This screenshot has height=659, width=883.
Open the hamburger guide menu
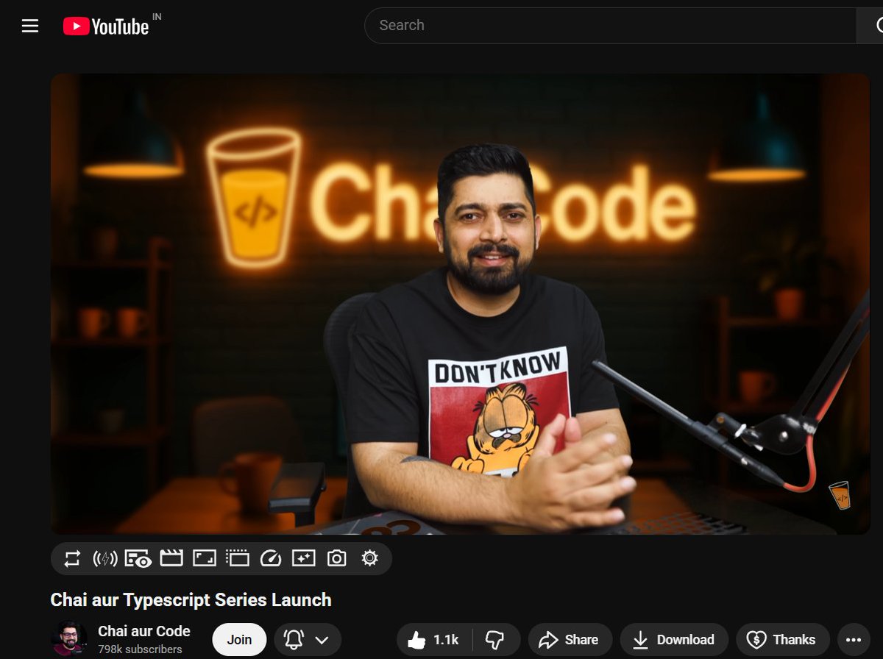pos(30,26)
